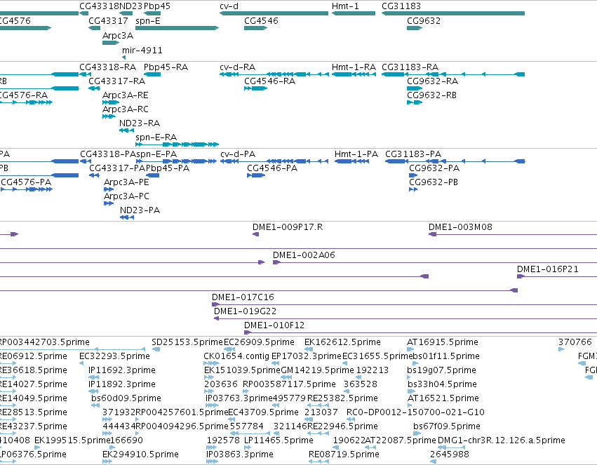Select EST AT16521.5prime label
This screenshot has width=597, height=465.
[x=443, y=398]
